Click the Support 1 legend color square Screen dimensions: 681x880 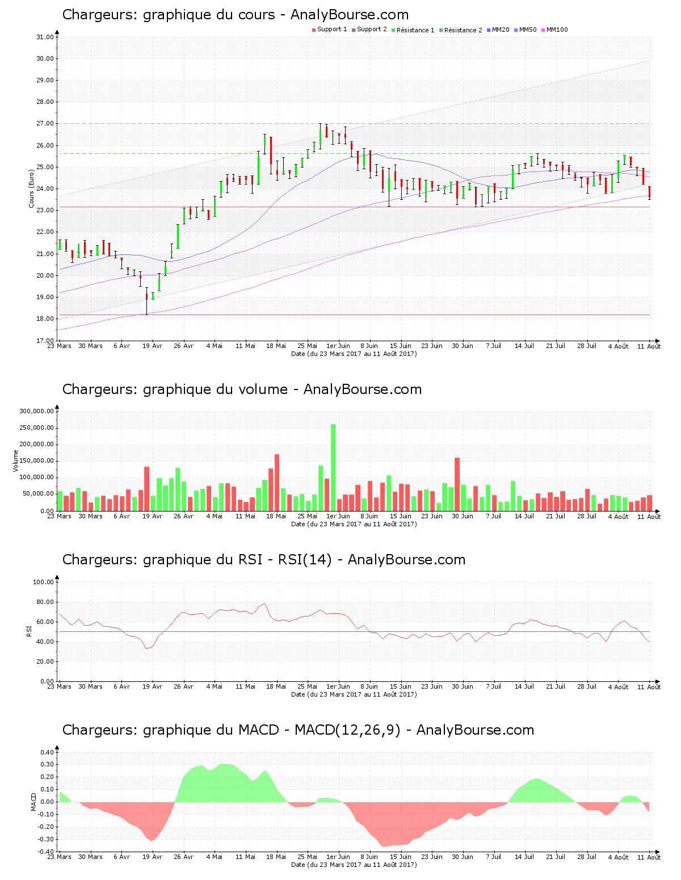point(314,30)
